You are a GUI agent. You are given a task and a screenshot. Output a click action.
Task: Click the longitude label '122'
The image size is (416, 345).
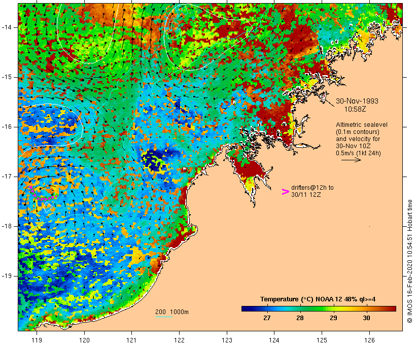point(180,340)
